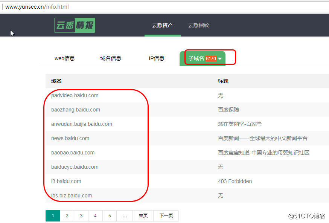
Task: Jump to last page 末页
Action: point(143,215)
